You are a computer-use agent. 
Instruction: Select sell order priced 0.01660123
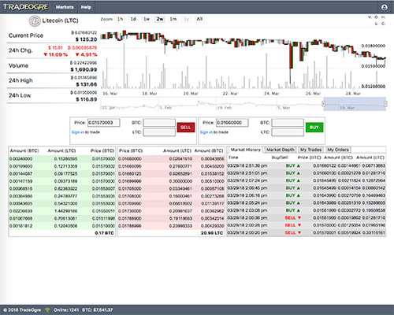coord(171,174)
